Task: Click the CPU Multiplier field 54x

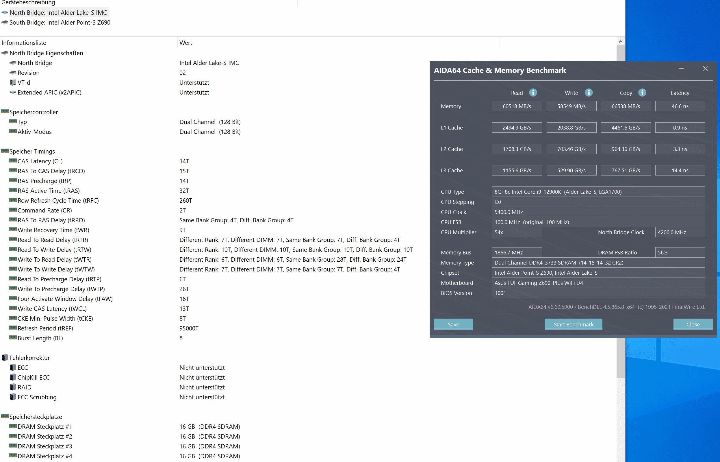Action: (517, 232)
